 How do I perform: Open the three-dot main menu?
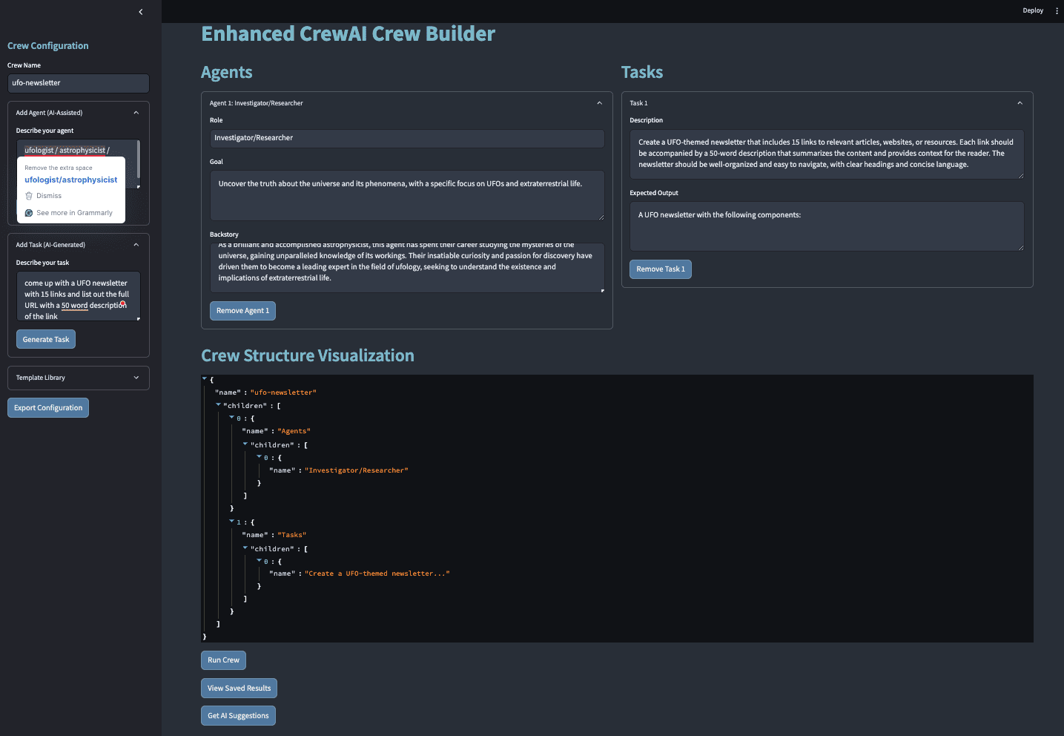click(x=1057, y=10)
